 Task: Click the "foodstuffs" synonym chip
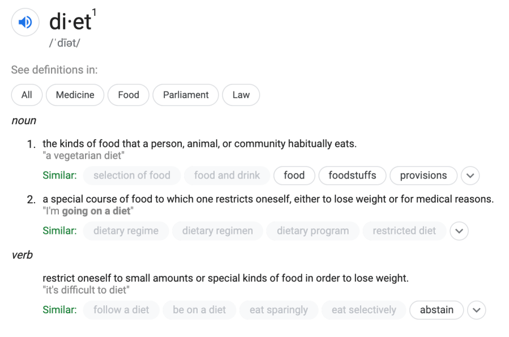[x=352, y=176]
